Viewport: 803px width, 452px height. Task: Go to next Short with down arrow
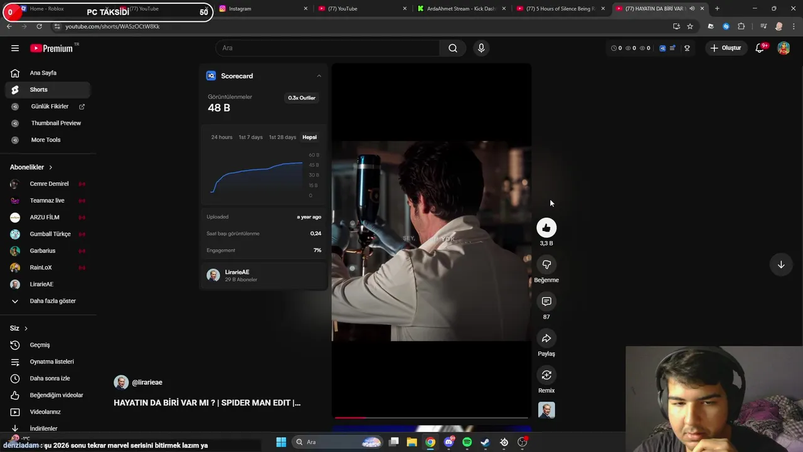pyautogui.click(x=781, y=265)
